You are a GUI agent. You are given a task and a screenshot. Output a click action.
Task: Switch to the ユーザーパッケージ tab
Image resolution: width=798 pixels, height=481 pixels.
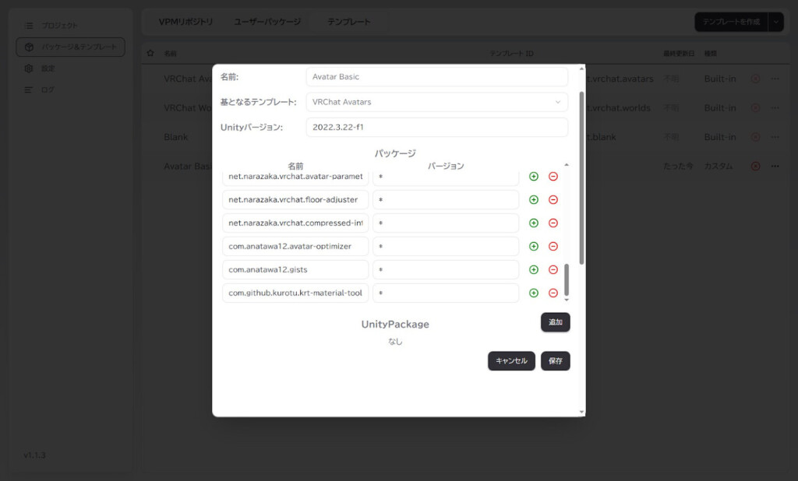(x=268, y=22)
